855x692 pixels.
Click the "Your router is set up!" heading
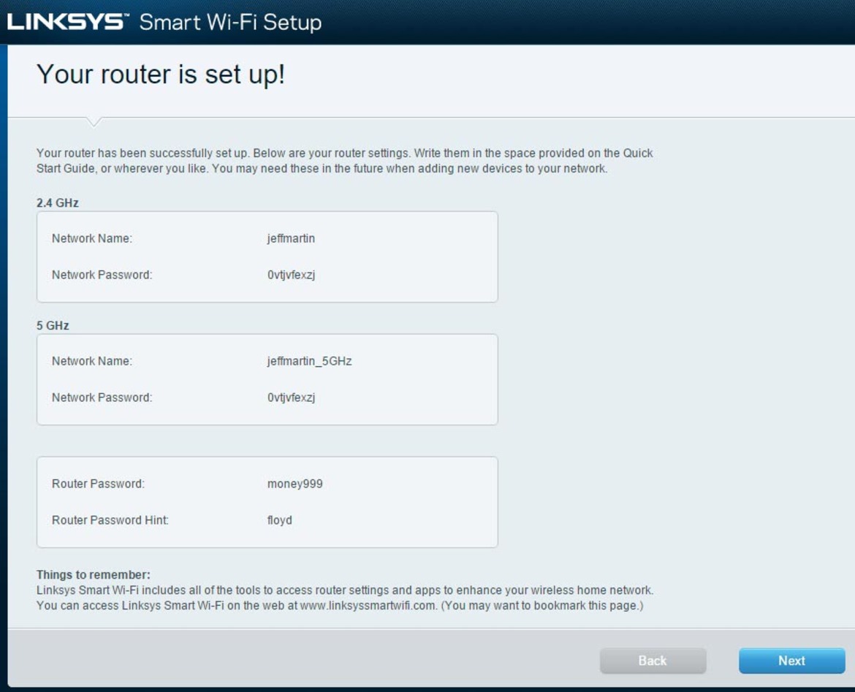161,74
